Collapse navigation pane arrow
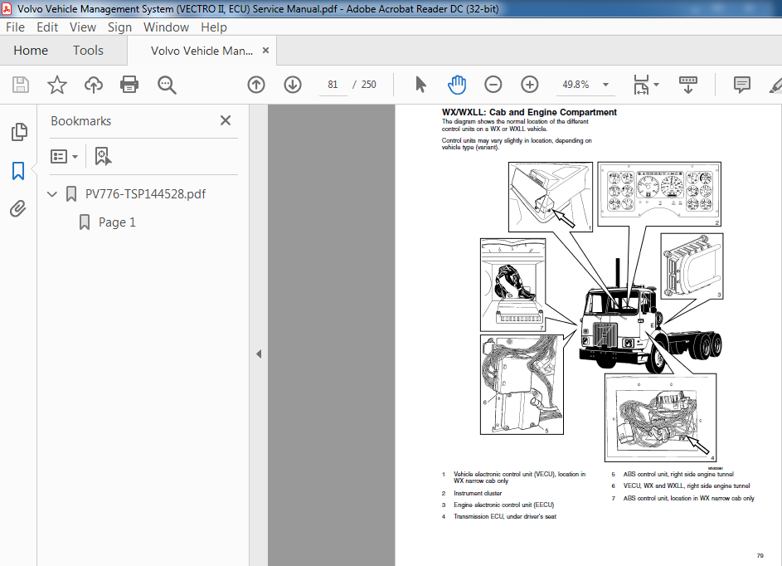Image resolution: width=782 pixels, height=566 pixels. (259, 354)
